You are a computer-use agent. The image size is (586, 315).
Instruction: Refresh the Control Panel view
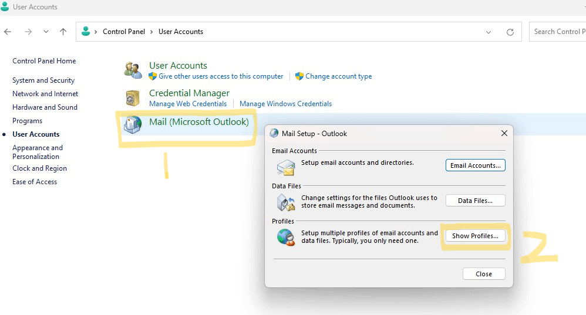510,32
